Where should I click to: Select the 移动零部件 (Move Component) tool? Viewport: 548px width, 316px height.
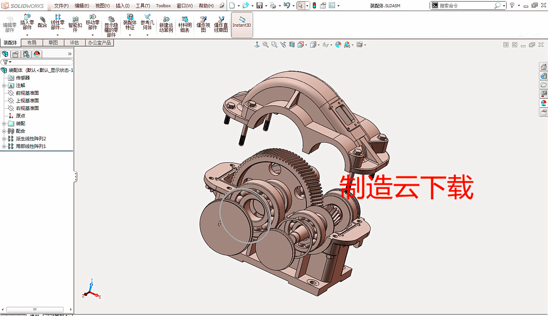[x=92, y=22]
